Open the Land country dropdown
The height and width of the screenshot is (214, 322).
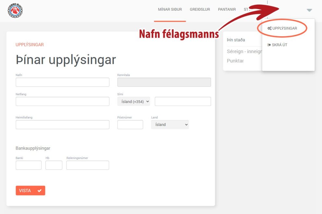click(x=170, y=125)
